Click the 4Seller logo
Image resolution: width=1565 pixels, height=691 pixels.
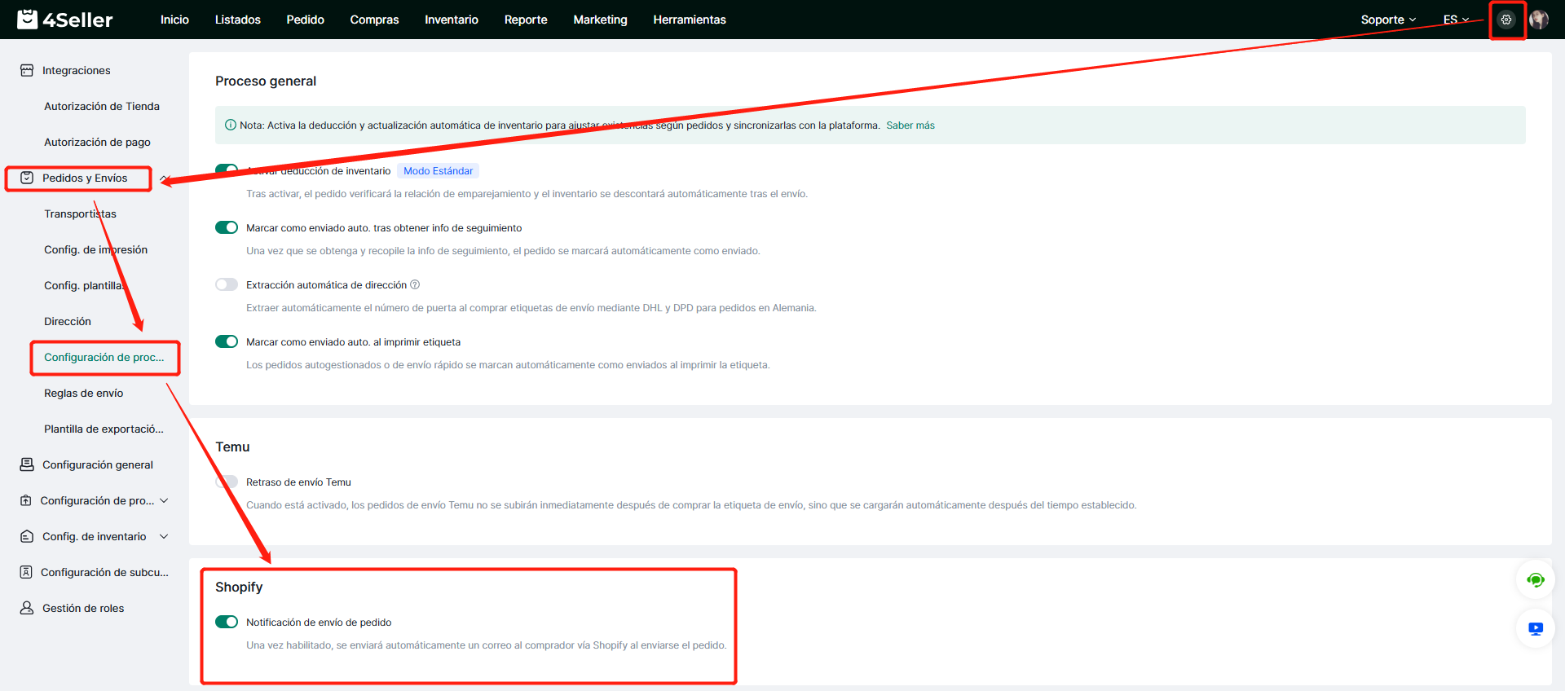pyautogui.click(x=65, y=20)
